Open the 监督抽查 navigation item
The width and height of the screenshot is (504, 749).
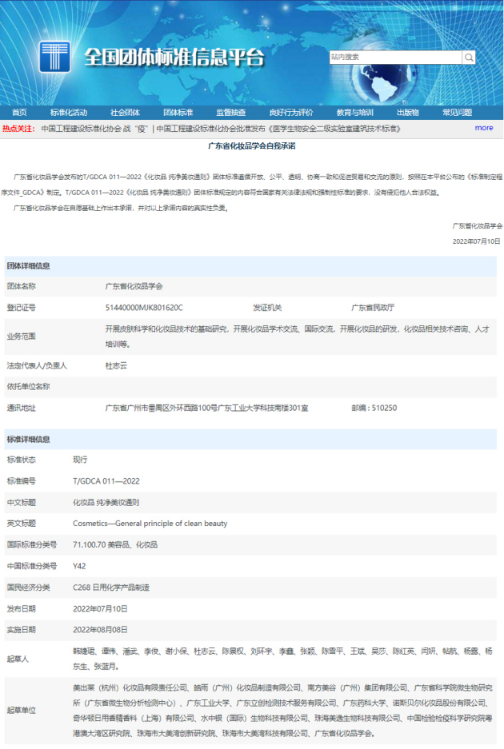231,112
